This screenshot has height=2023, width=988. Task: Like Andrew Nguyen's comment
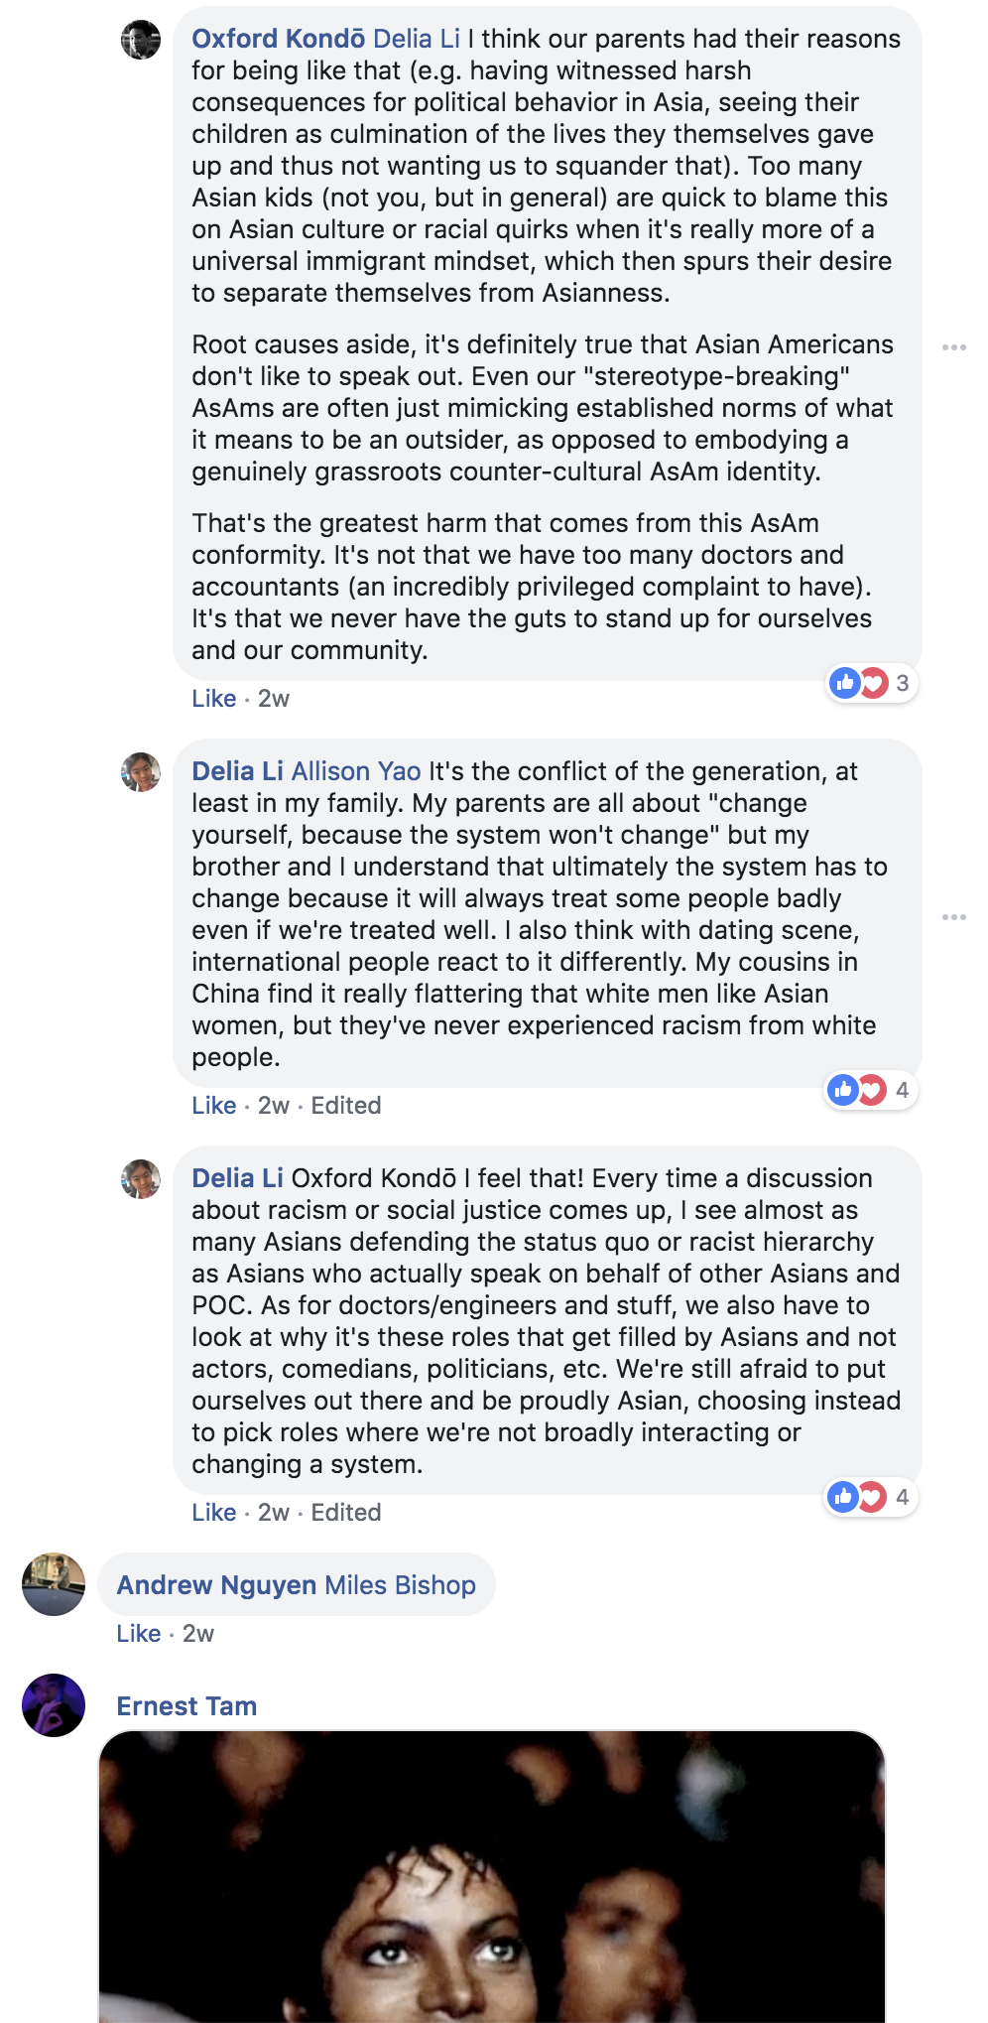(139, 1634)
